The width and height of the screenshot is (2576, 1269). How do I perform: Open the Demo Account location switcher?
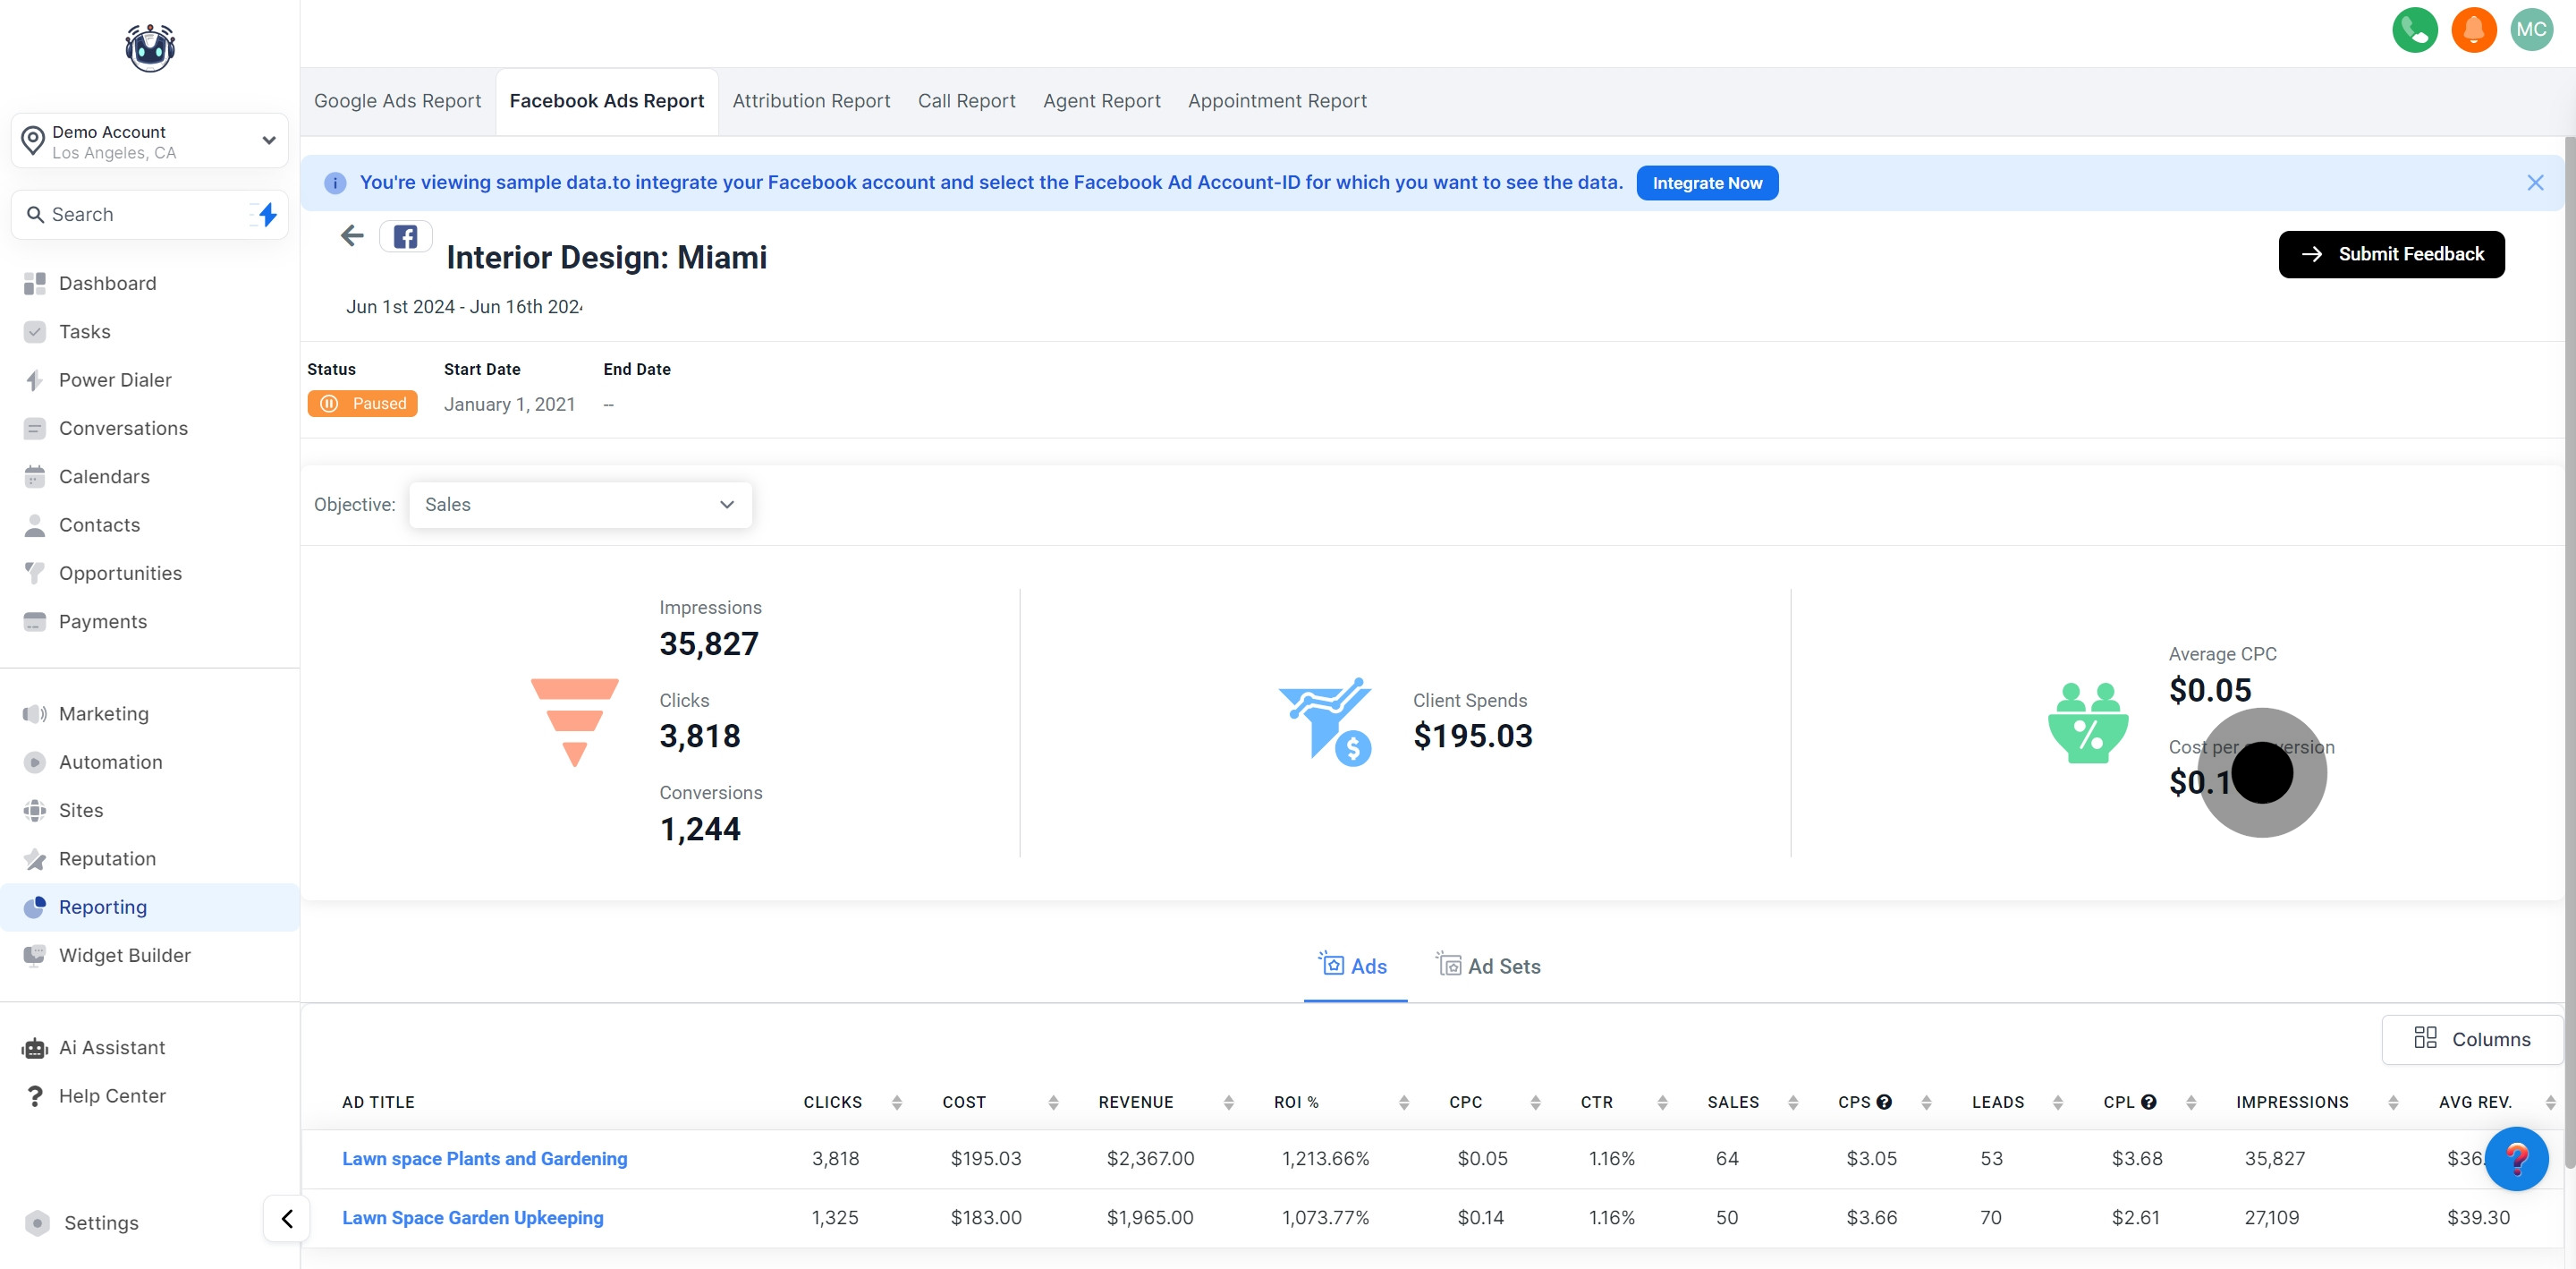pyautogui.click(x=150, y=141)
